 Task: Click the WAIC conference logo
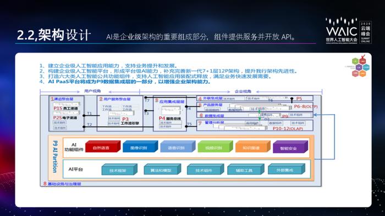click(348, 31)
